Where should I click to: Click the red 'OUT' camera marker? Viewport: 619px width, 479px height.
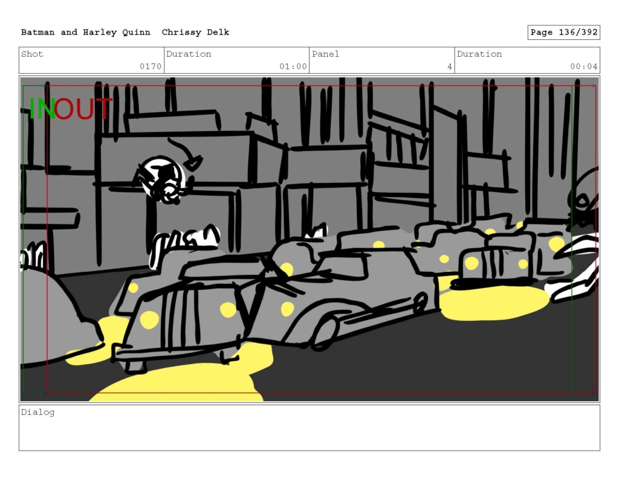[83, 109]
